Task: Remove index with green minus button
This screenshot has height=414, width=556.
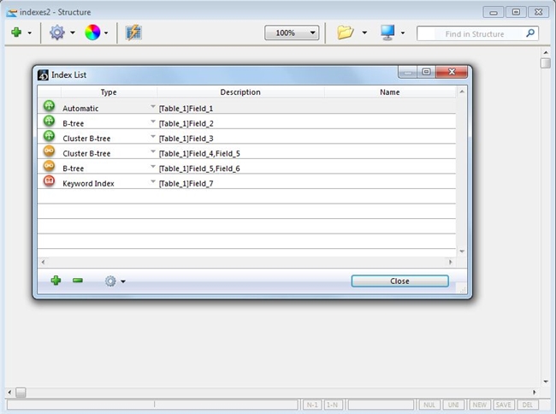Action: [78, 281]
